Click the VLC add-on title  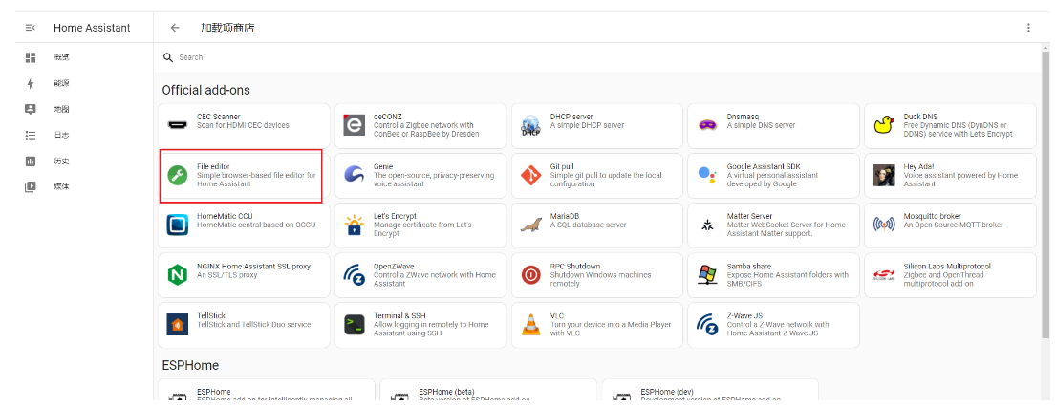click(x=557, y=315)
